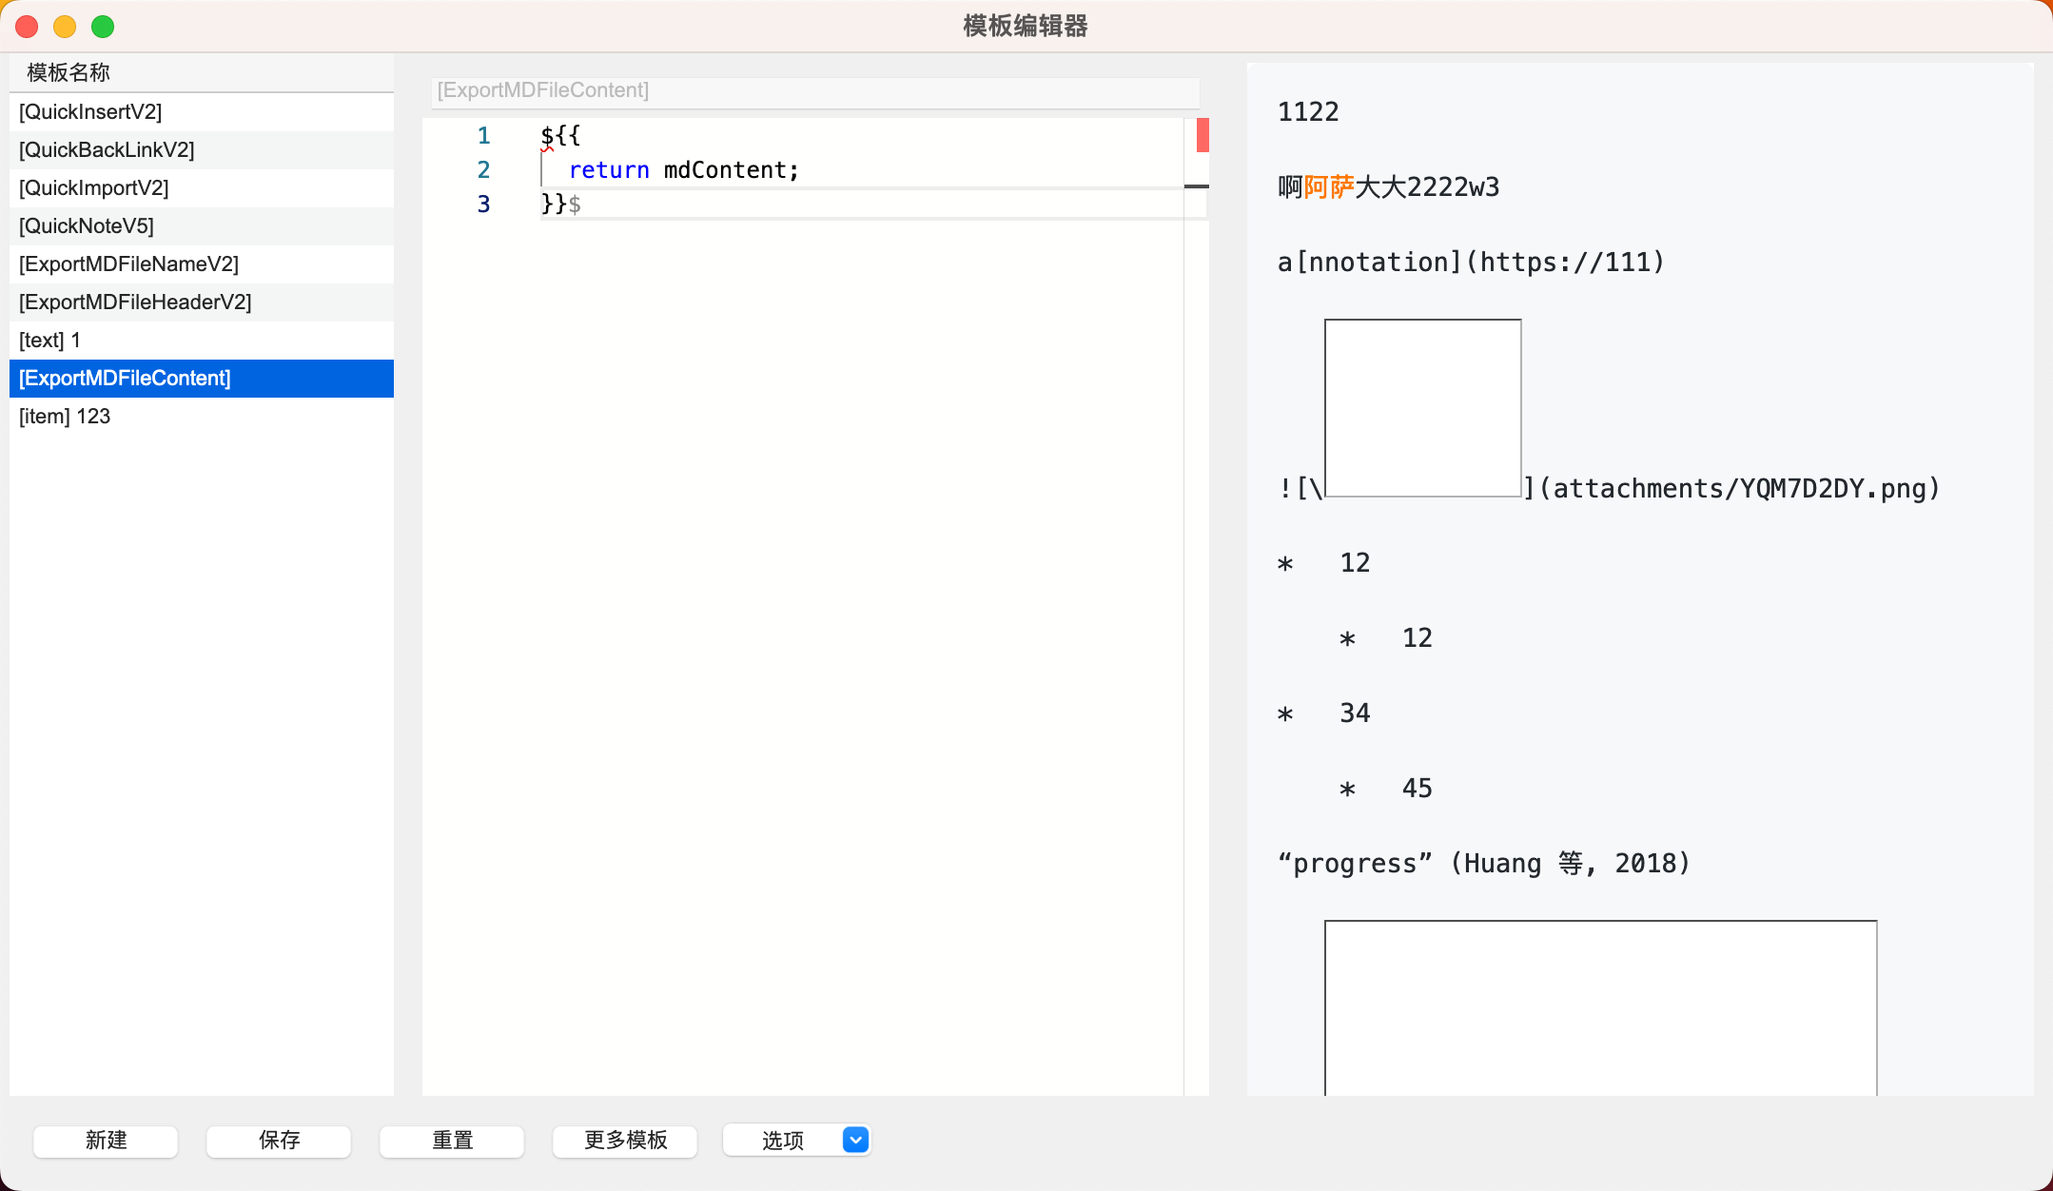Click line 2 containing return mdContent
This screenshot has width=2053, height=1191.
(682, 169)
